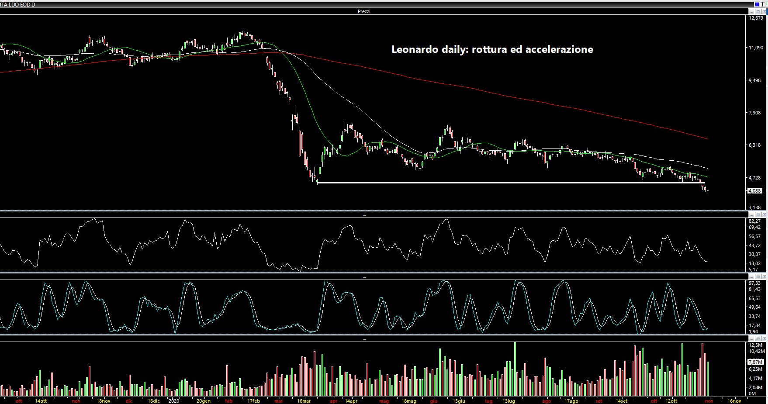Screen dimensions: 768x404
Task: Click the 6,25M volume axis value
Action: click(756, 369)
